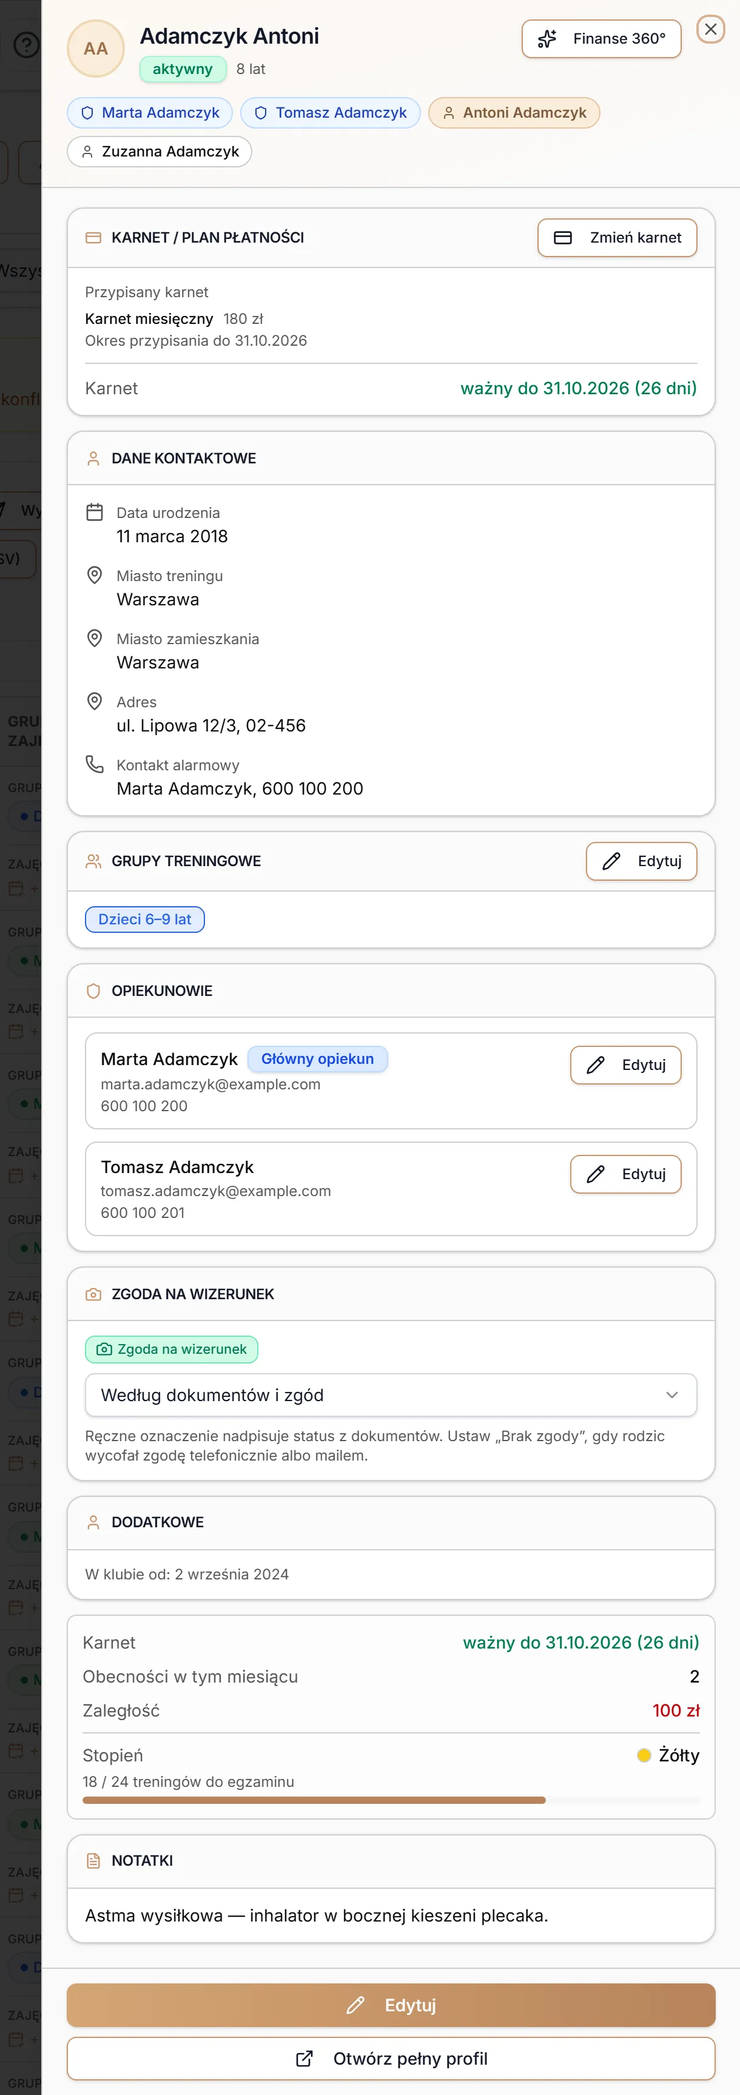Click the card icon beside Karnet / Plan płatności
Screen dimensions: 740x2095
(93, 238)
